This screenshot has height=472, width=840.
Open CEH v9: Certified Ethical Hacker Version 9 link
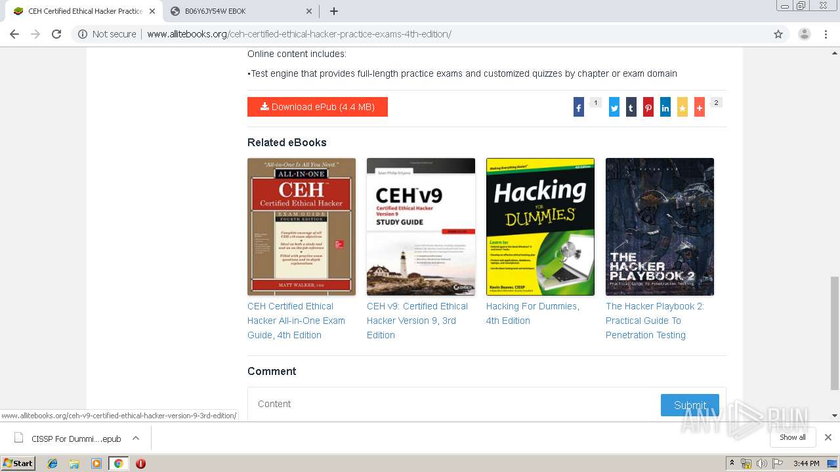[417, 321]
